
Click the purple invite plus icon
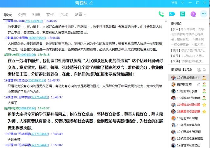[193, 14]
